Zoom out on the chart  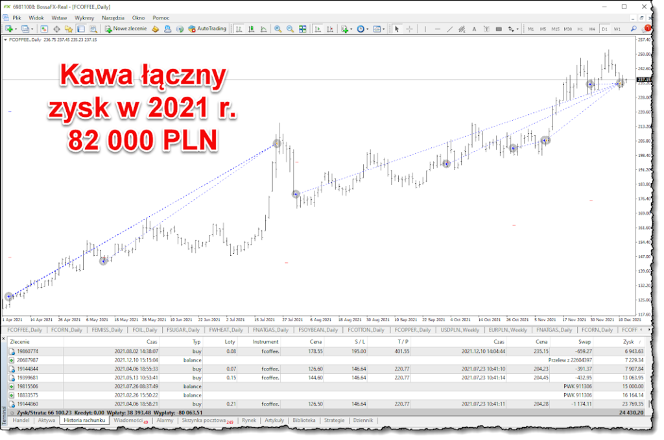pos(290,29)
